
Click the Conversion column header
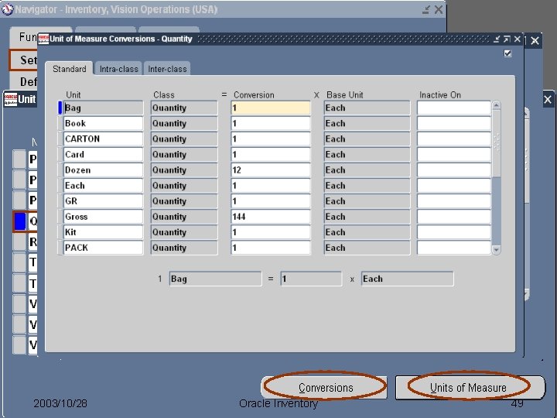coord(254,95)
